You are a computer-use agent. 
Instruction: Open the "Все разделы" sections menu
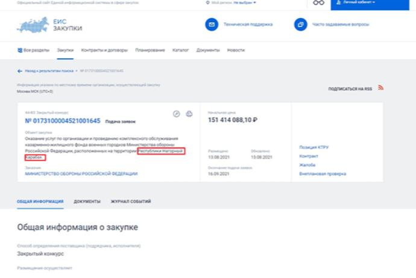point(34,50)
